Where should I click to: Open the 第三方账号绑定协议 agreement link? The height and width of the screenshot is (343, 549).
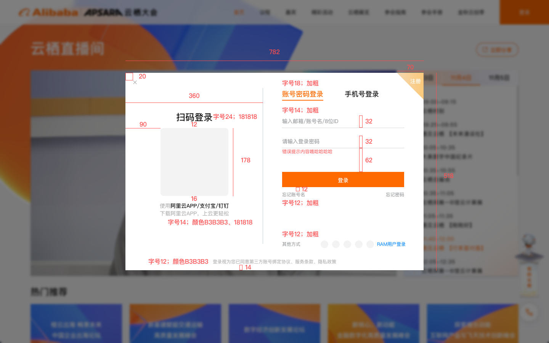coord(271,262)
